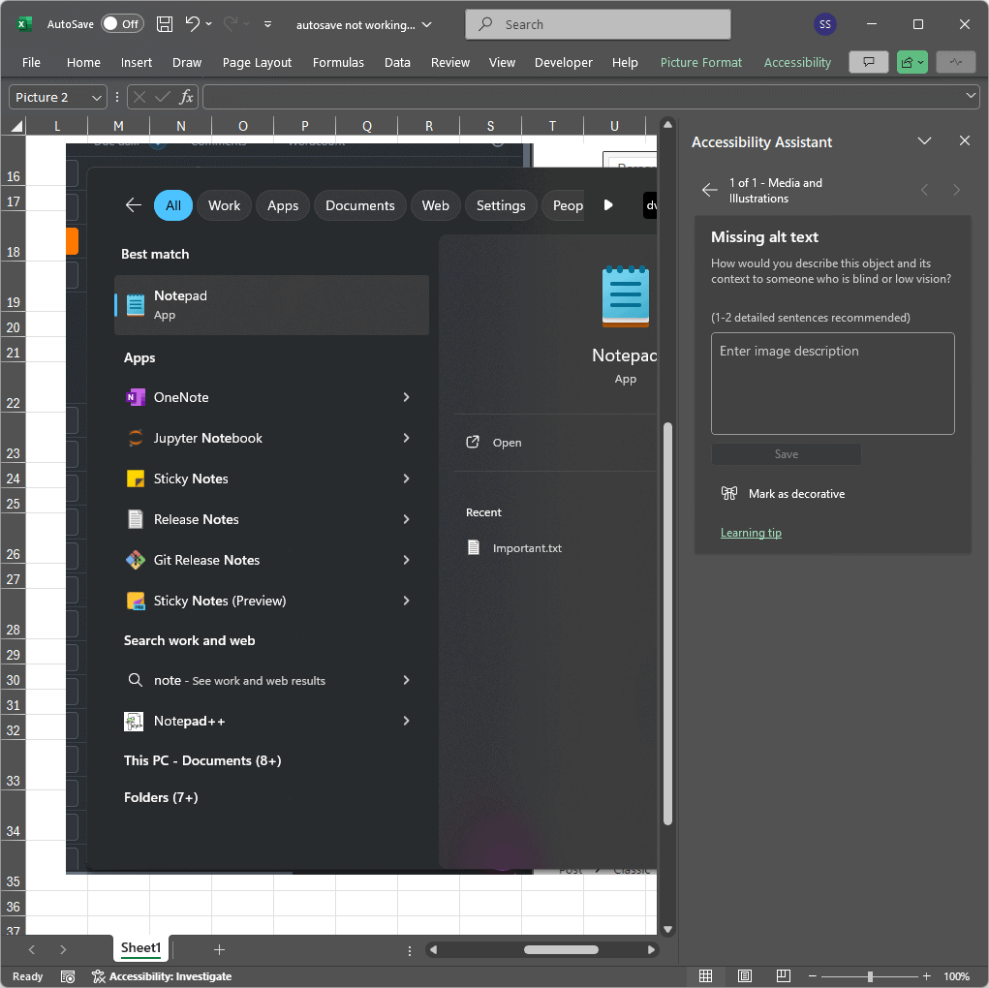Open Customize Quick Access Toolbar dropdown
This screenshot has height=988, width=989.
click(267, 24)
